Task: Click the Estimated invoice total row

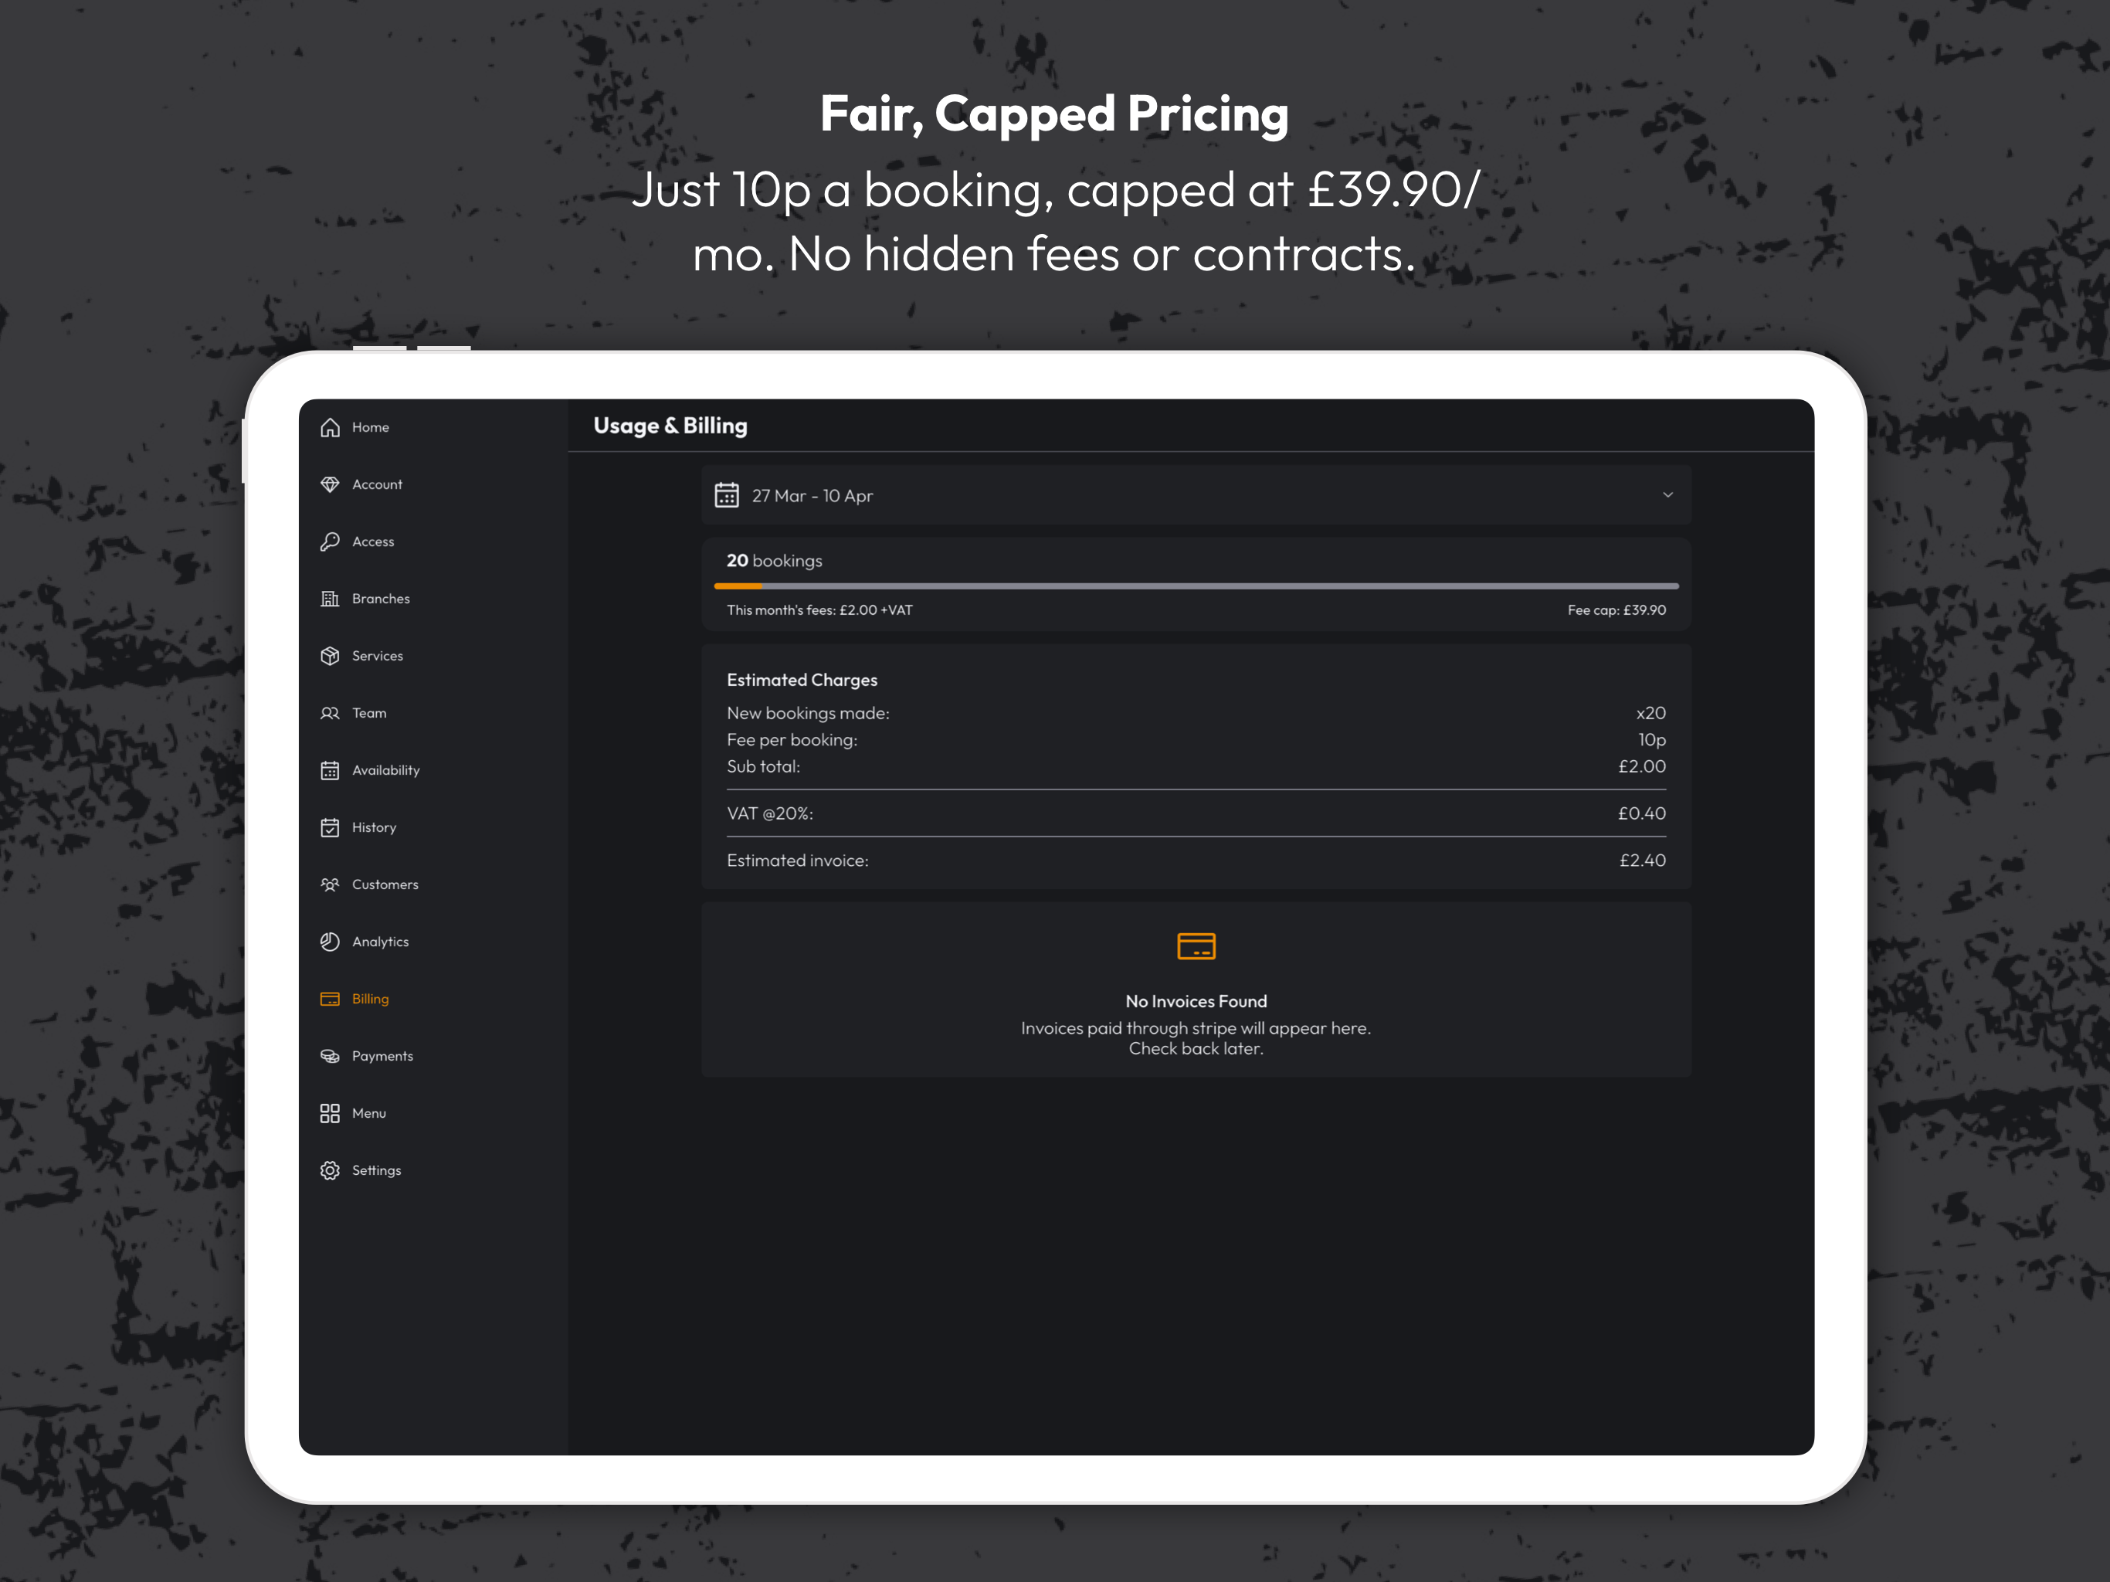Action: click(x=1196, y=861)
